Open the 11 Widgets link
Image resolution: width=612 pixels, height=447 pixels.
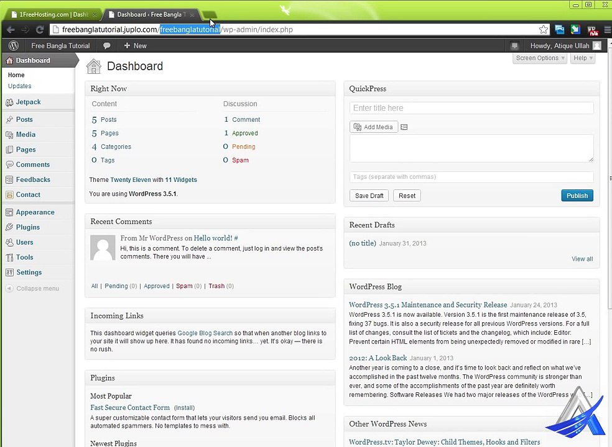tap(181, 179)
